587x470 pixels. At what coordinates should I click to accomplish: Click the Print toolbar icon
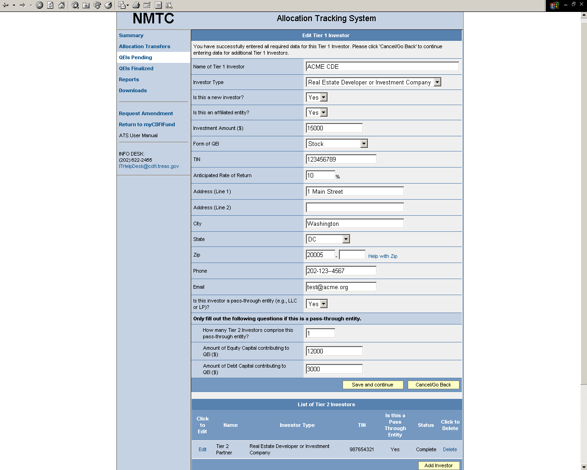click(x=136, y=6)
